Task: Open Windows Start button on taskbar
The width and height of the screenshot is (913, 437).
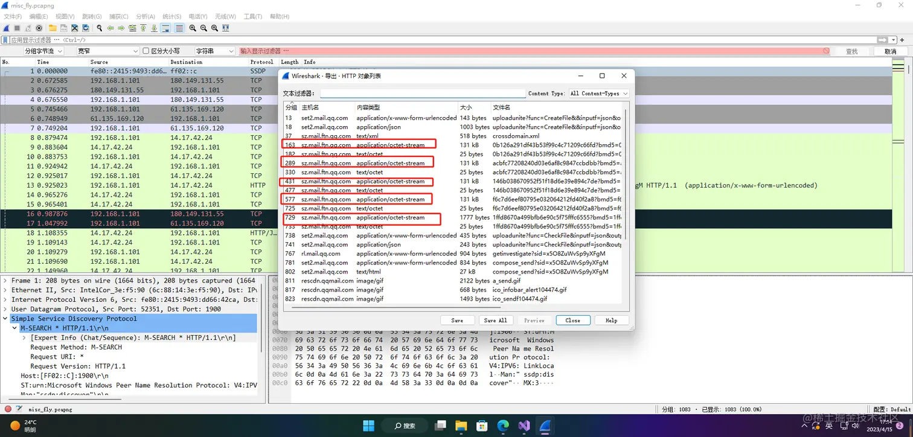Action: tap(368, 426)
